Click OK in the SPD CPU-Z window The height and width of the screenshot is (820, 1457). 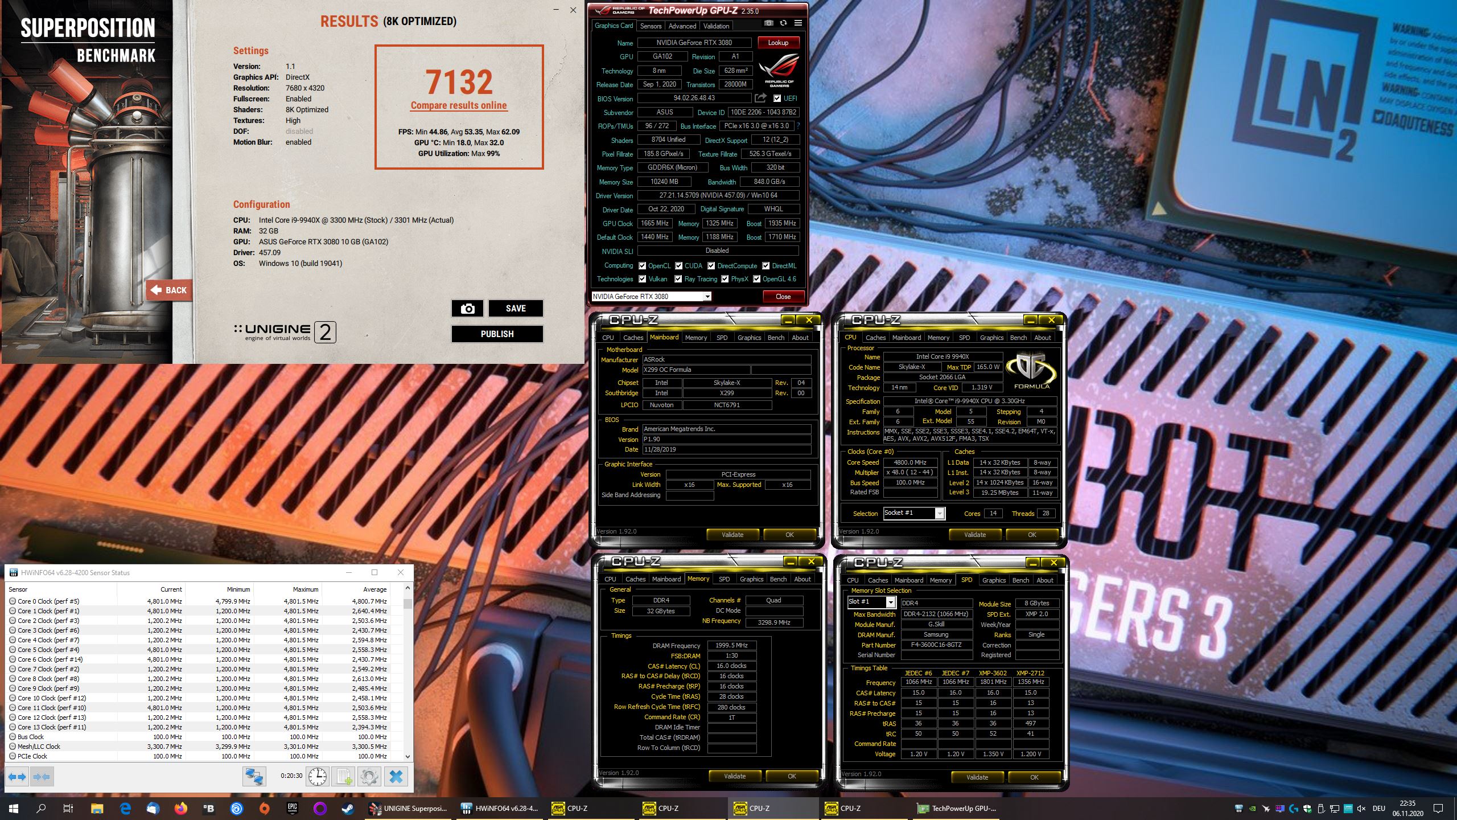[1034, 777]
